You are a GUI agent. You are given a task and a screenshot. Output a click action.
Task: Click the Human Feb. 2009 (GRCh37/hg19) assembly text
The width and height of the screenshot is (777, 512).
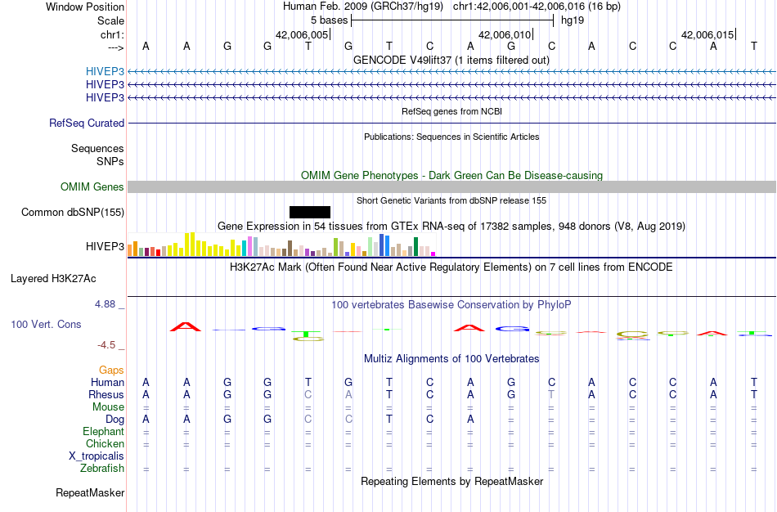365,7
